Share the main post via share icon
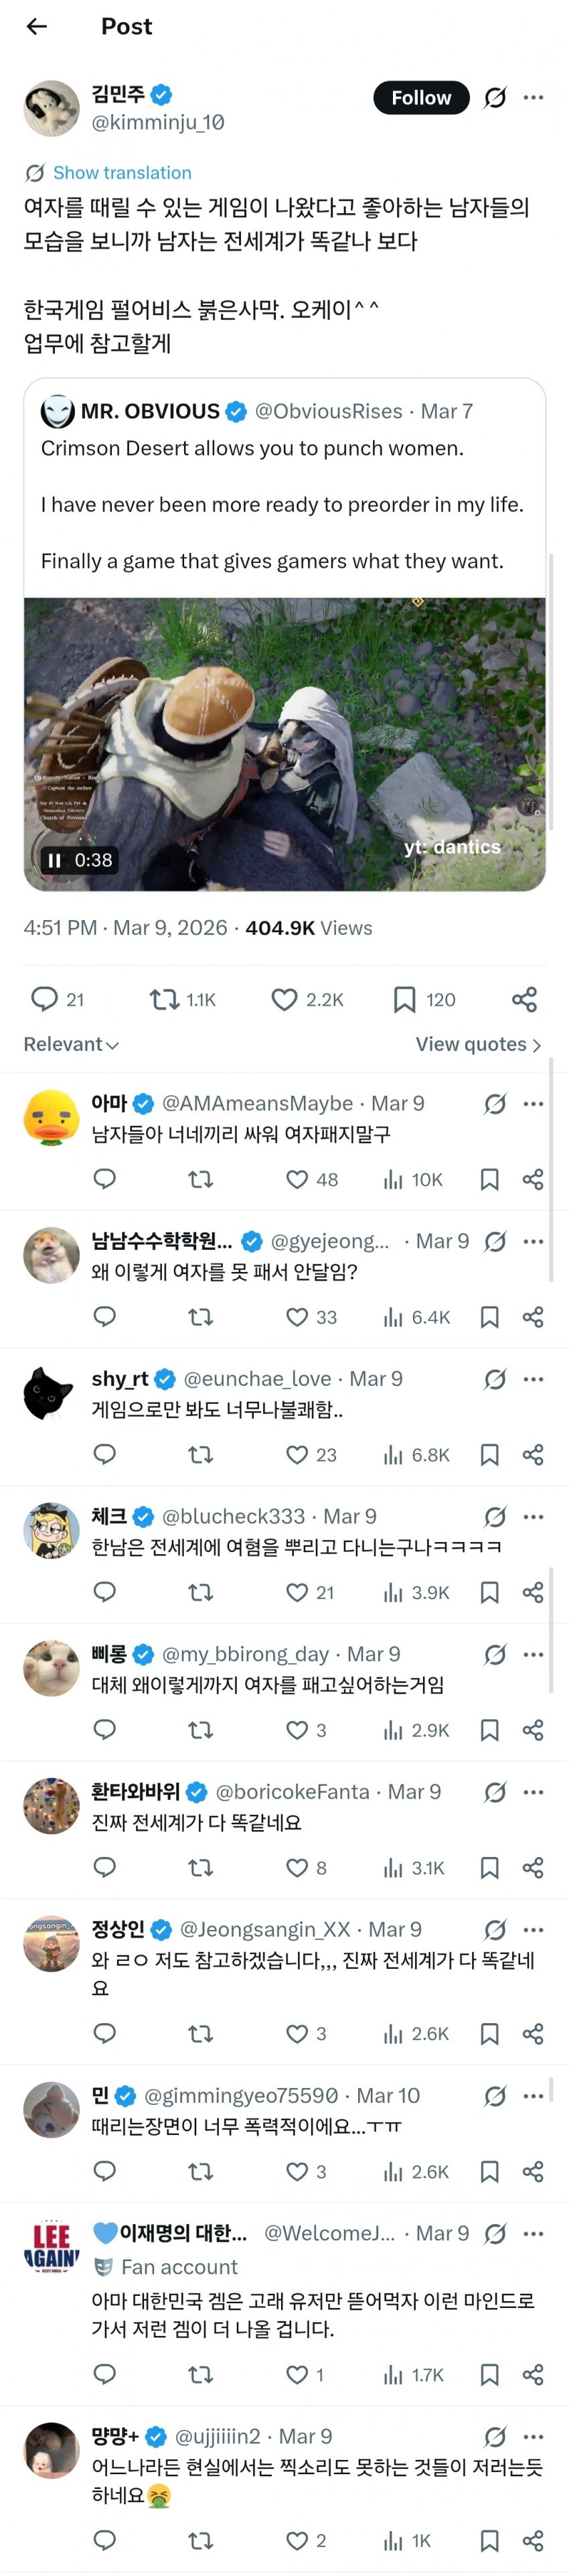Screen dimensions: 569x2576 524,999
